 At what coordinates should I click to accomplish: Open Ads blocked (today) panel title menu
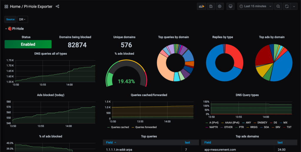tap(51, 95)
